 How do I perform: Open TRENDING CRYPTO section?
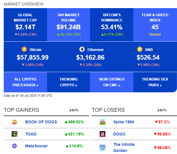tap(68, 82)
